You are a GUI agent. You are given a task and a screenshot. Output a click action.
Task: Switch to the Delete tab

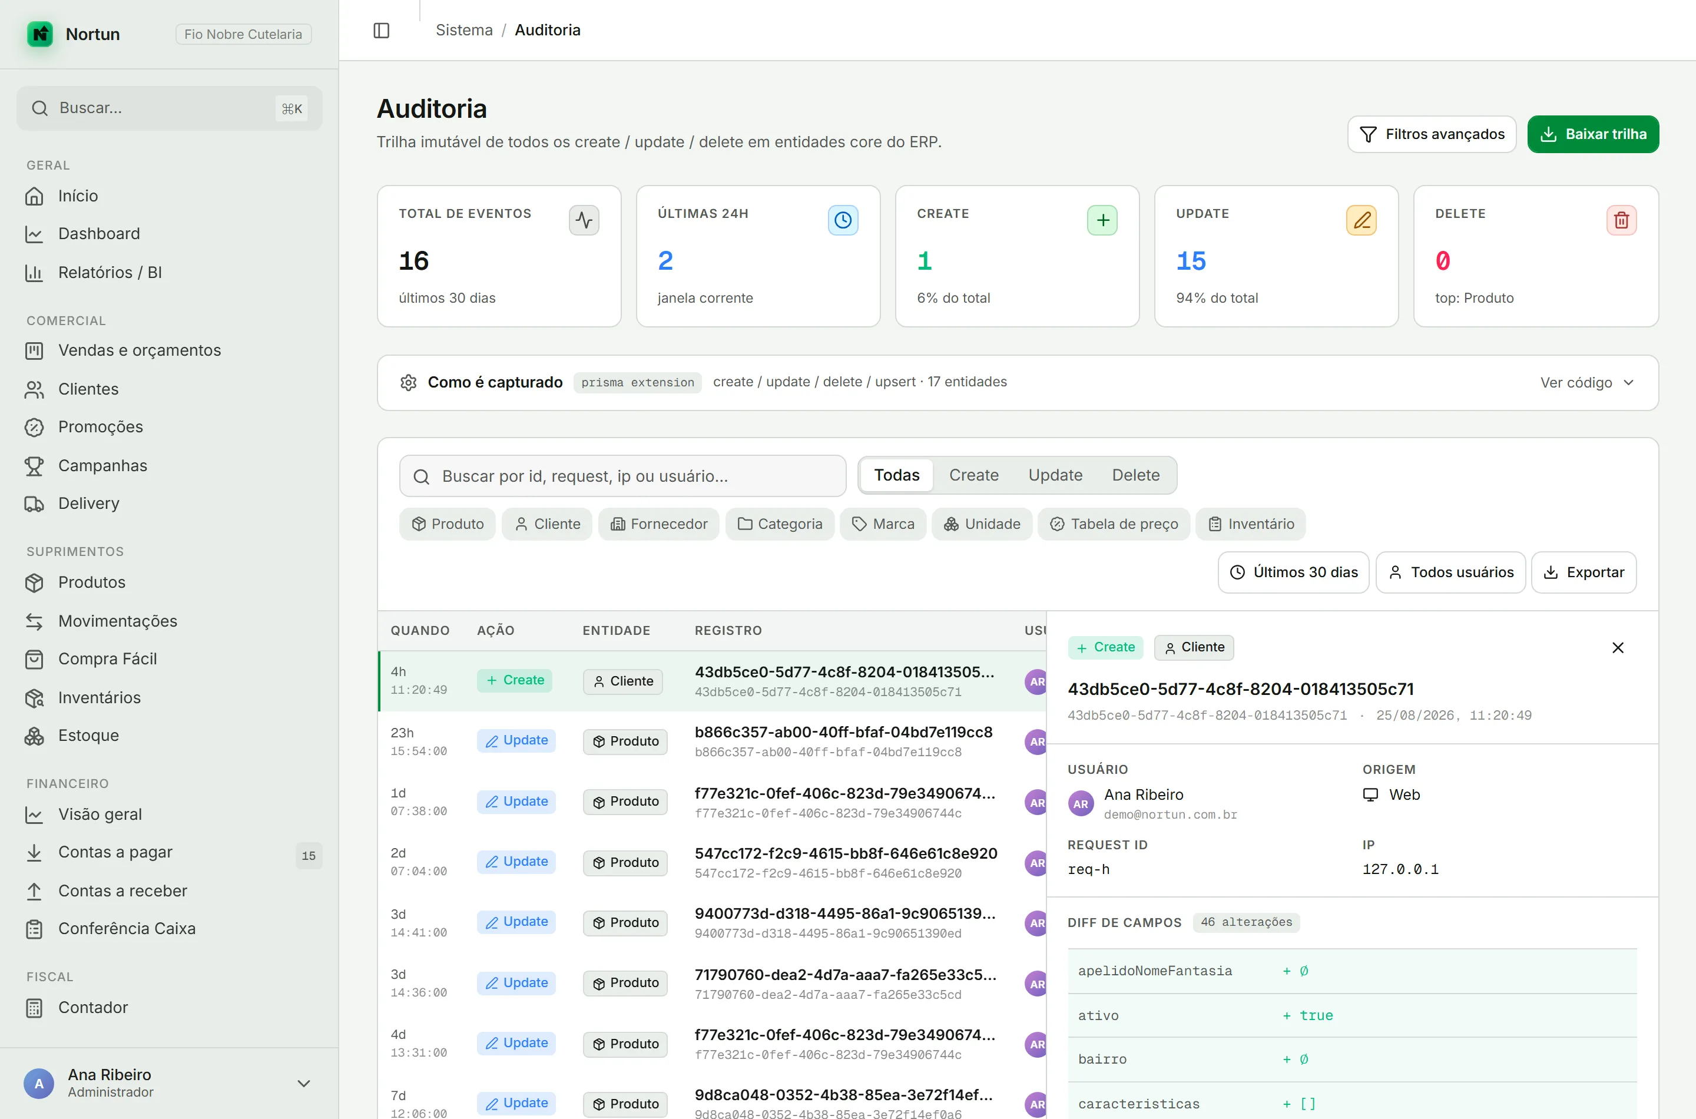[1136, 475]
